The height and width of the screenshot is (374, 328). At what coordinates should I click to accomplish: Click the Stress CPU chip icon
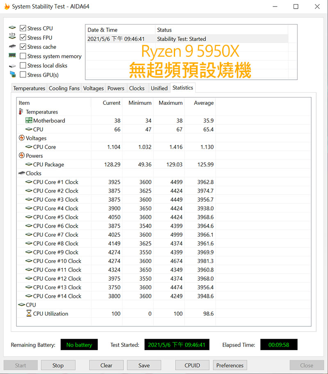click(12, 28)
